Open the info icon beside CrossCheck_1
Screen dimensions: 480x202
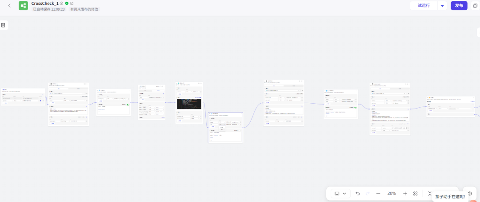tap(61, 4)
